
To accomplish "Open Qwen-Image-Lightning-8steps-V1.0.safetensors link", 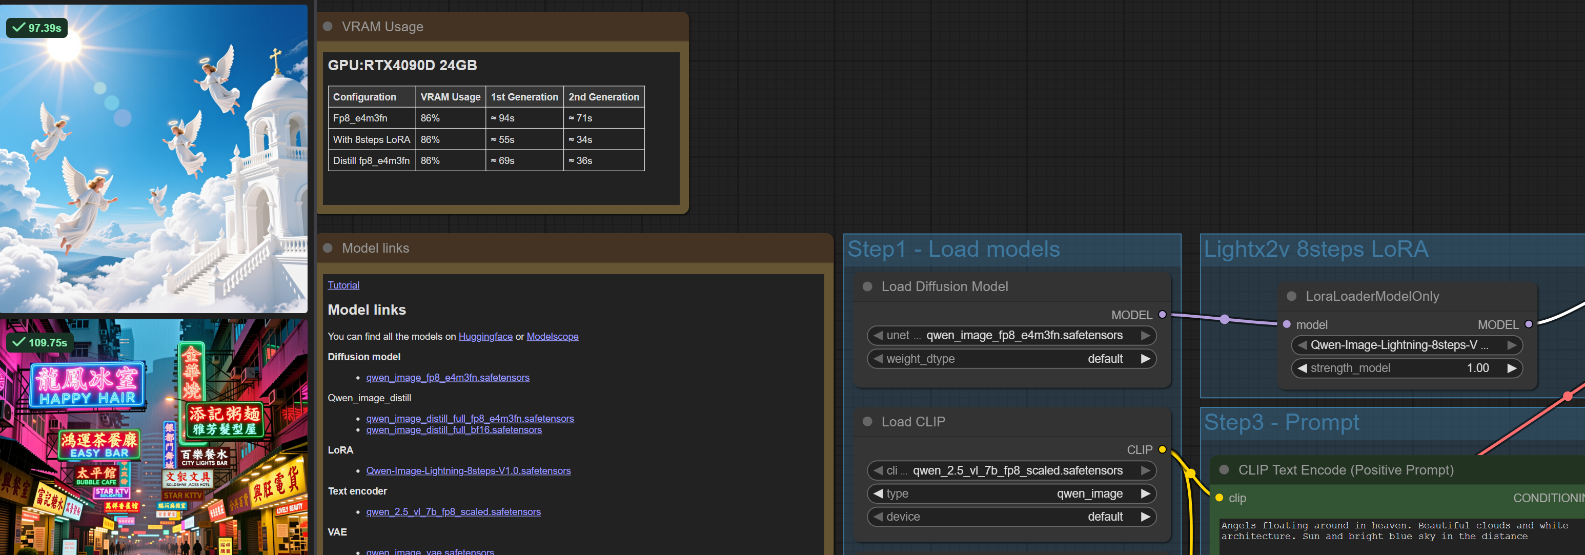I will (468, 471).
